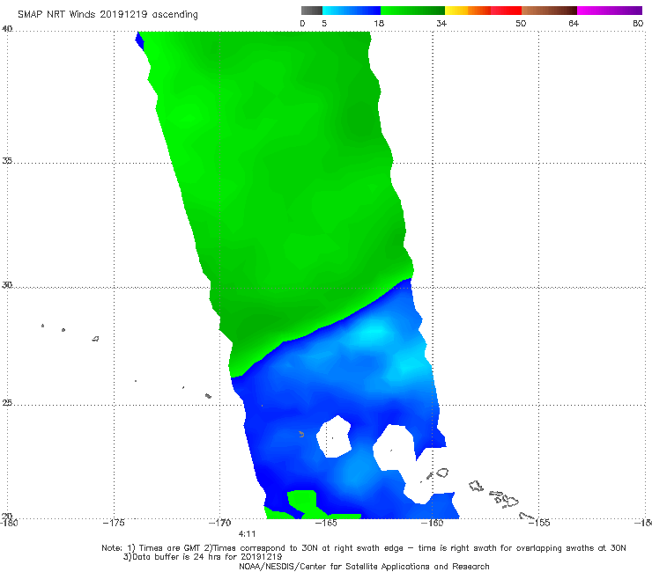Click the longitude label -175
The width and height of the screenshot is (652, 572).
(114, 523)
